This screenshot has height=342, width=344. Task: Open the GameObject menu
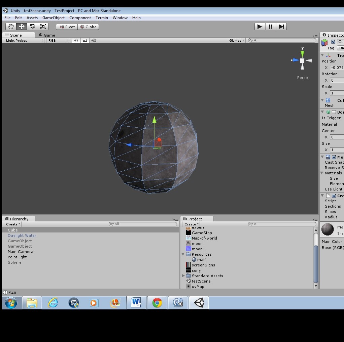tap(53, 17)
